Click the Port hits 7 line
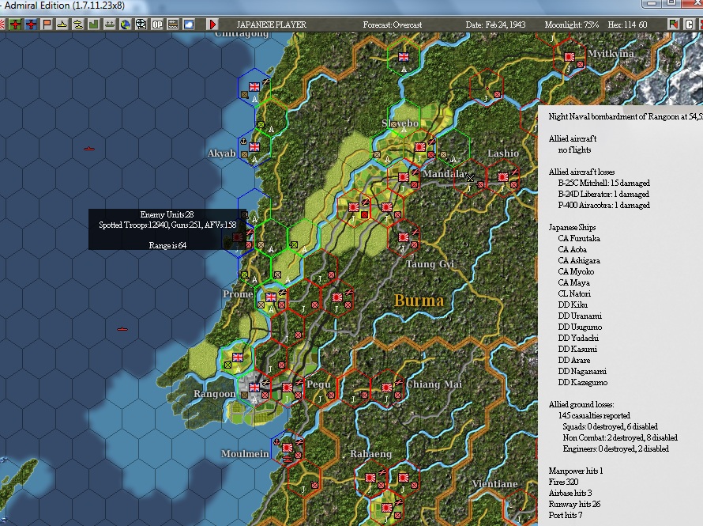 [x=566, y=515]
